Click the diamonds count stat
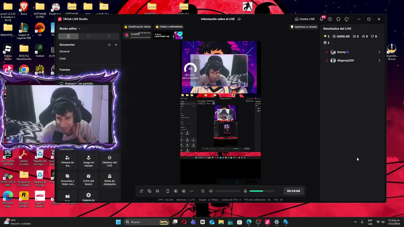Image resolution: width=404 pixels, height=227 pixels. click(x=327, y=37)
